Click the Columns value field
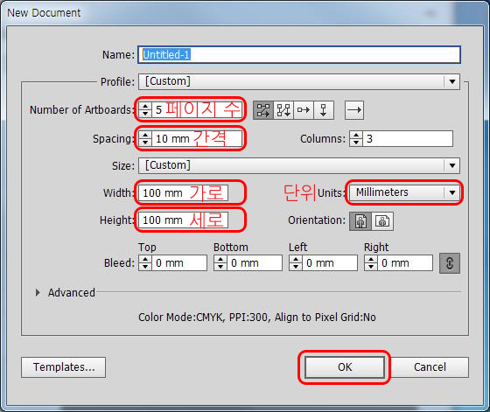 408,139
